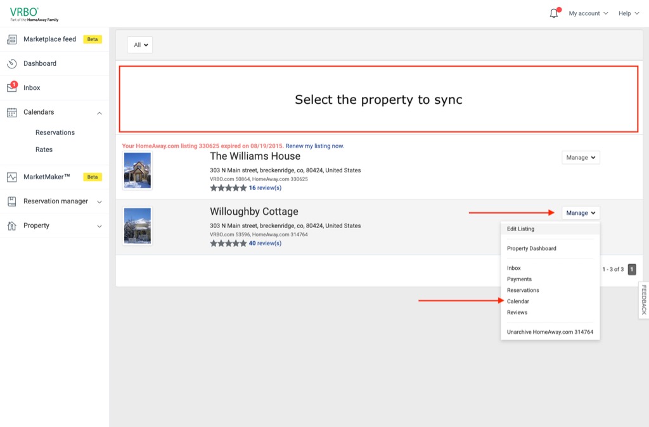649x427 pixels.
Task: Open Manage dropdown for The Williams House
Action: 581,157
